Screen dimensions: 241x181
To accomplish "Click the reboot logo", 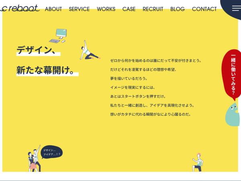I will point(20,8).
